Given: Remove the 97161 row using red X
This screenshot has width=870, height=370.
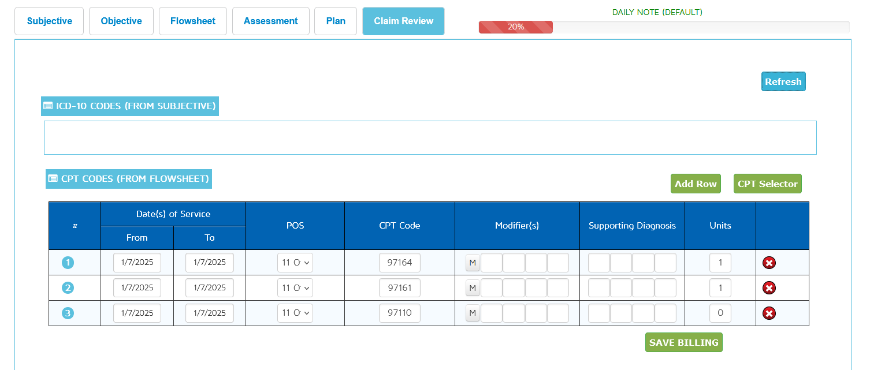Looking at the screenshot, I should [x=769, y=288].
